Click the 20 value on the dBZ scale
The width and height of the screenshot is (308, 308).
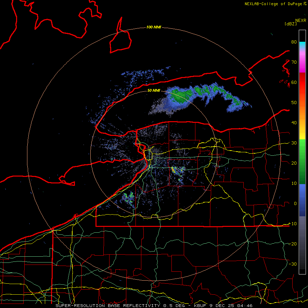point(294,163)
